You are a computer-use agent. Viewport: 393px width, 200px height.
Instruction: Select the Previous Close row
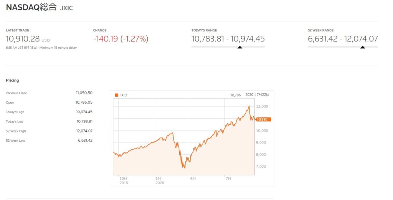[x=49, y=93]
